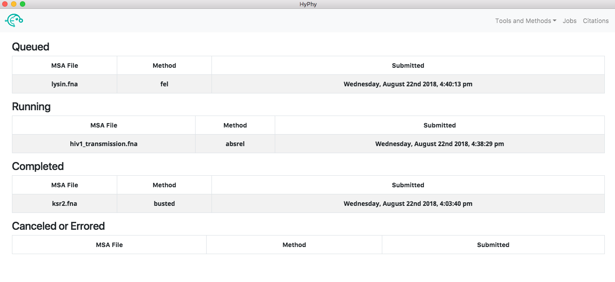Open the Tools and Methods dropdown
This screenshot has height=282, width=615.
coord(526,21)
